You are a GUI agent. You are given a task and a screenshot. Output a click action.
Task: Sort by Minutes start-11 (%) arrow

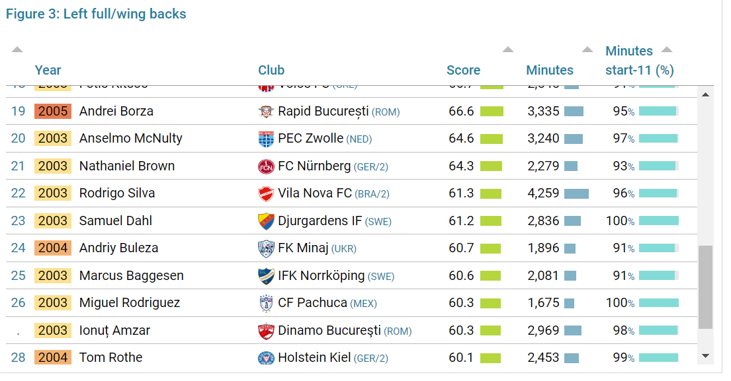[667, 50]
